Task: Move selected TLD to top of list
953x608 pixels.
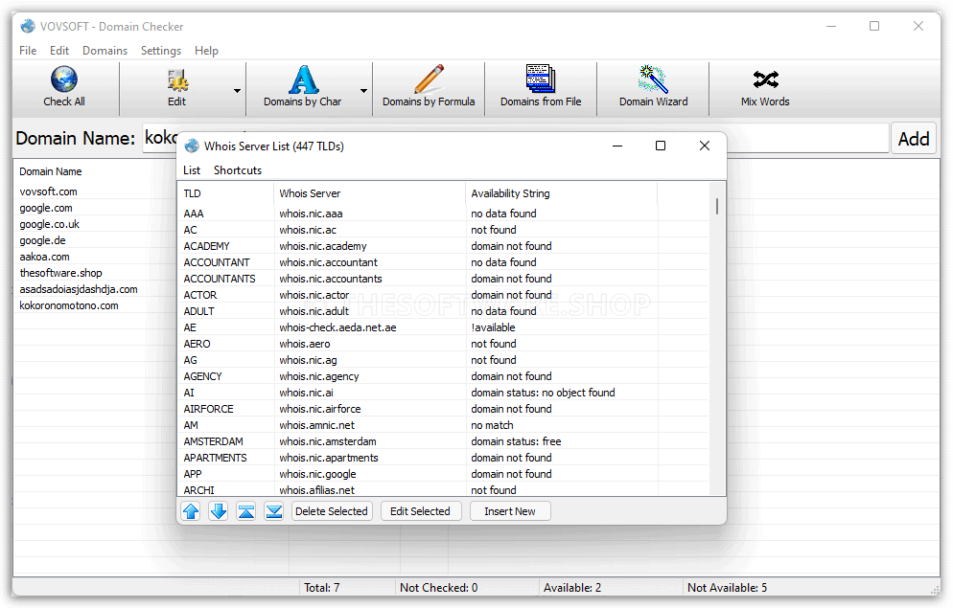Action: (x=246, y=511)
